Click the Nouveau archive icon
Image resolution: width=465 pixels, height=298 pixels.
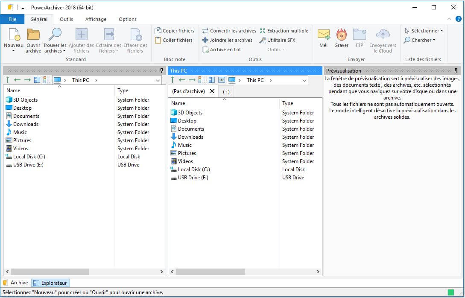(14, 35)
